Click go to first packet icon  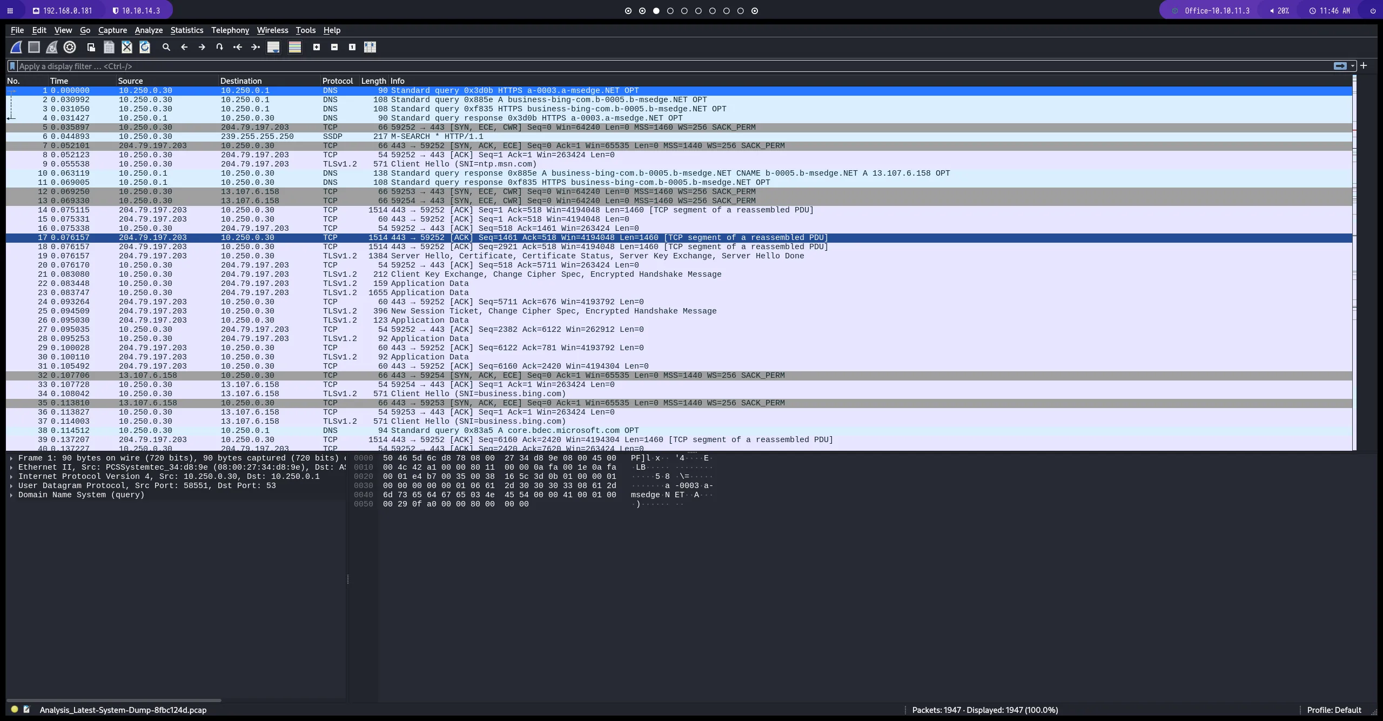[238, 47]
